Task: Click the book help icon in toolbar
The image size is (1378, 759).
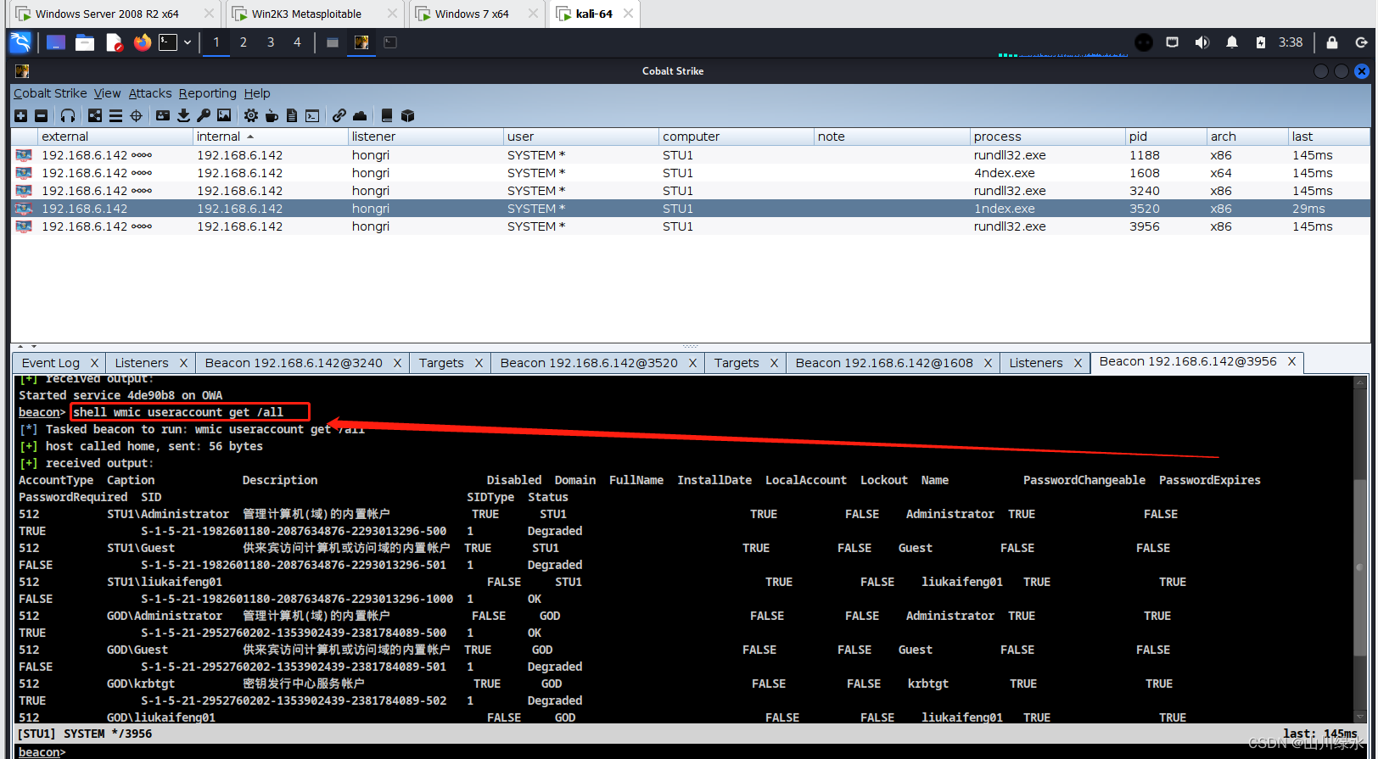Action: 387,115
